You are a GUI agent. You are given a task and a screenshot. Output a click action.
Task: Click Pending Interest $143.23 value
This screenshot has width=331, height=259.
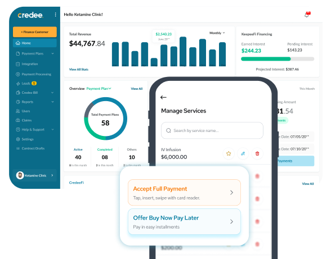pos(295,50)
